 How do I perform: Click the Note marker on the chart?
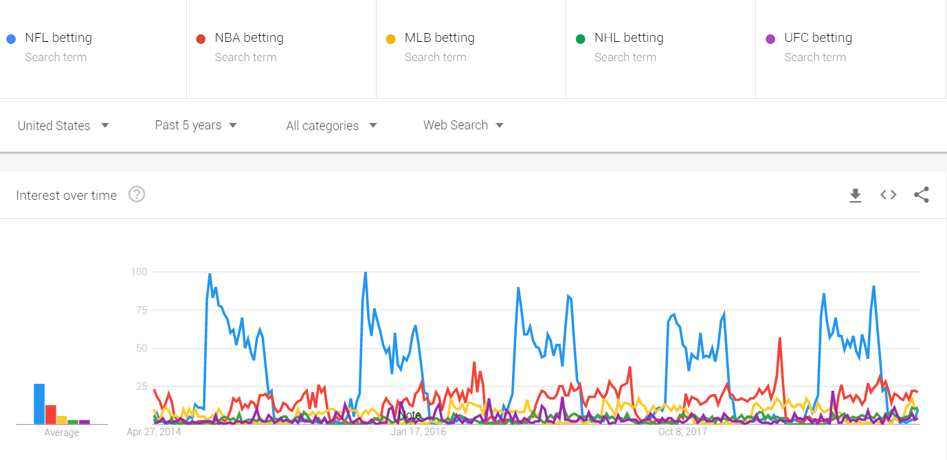[410, 415]
